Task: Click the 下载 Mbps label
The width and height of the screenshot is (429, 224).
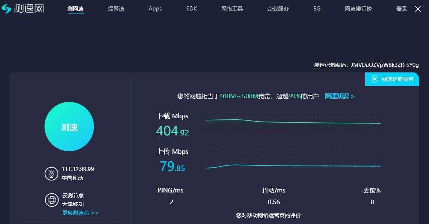Action: [172, 116]
